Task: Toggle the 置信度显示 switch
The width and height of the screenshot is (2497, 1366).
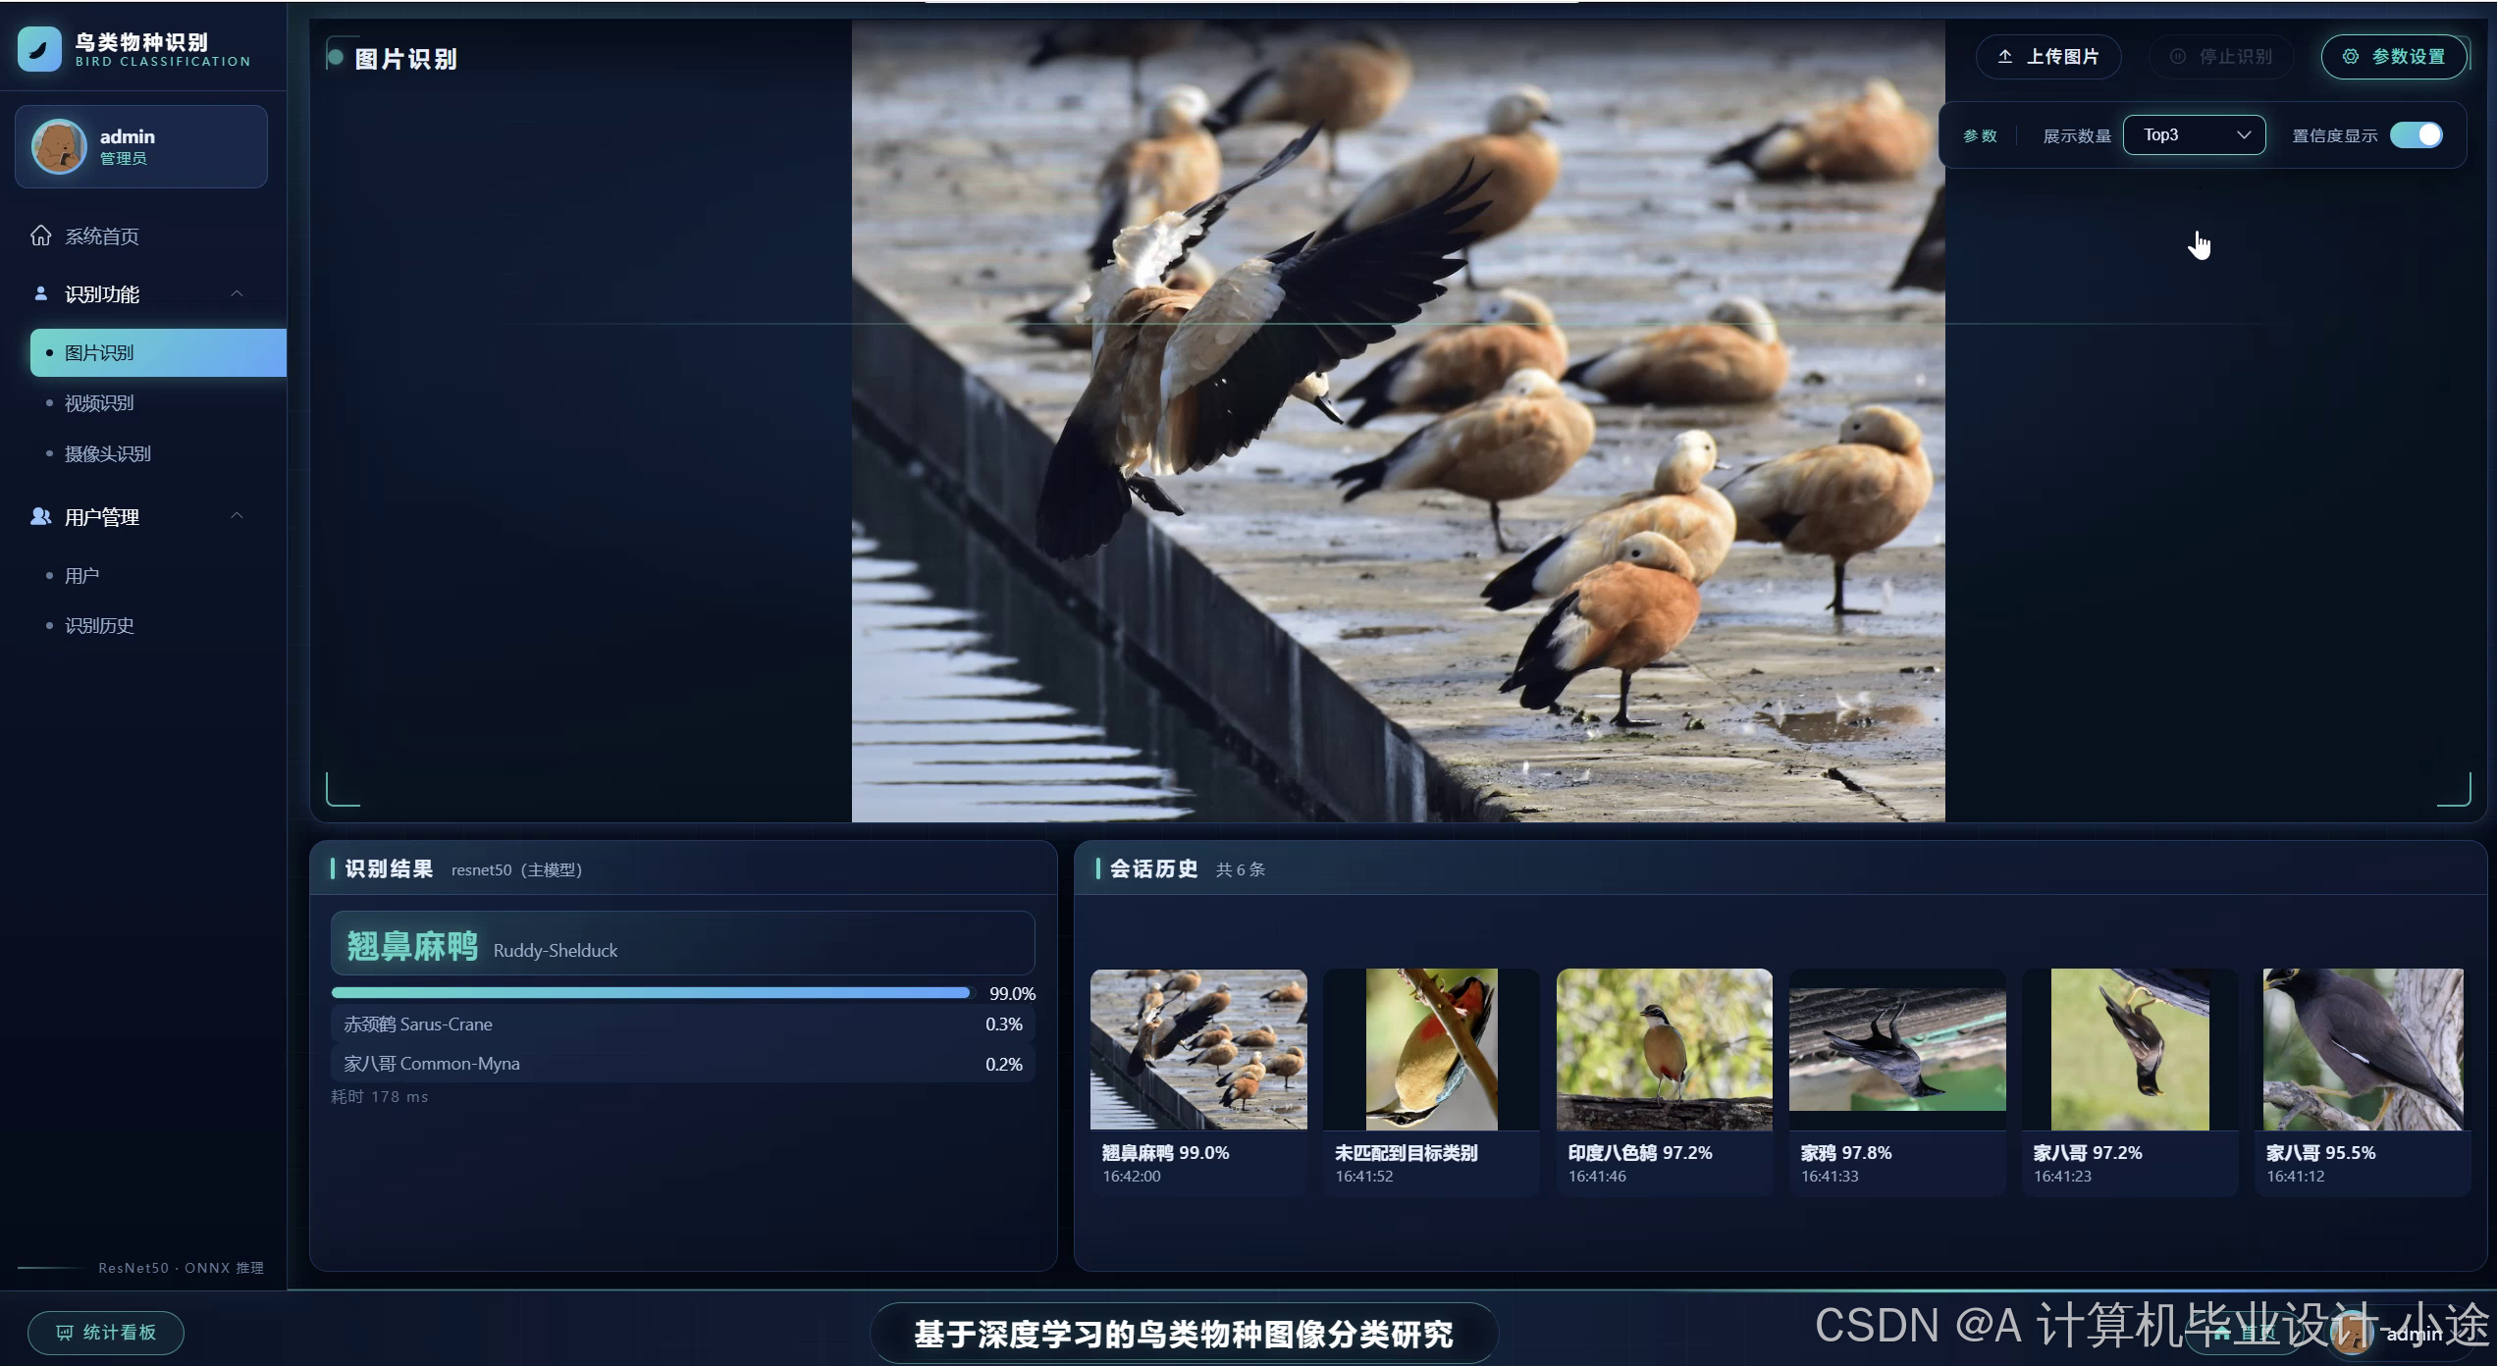Action: [x=2417, y=135]
